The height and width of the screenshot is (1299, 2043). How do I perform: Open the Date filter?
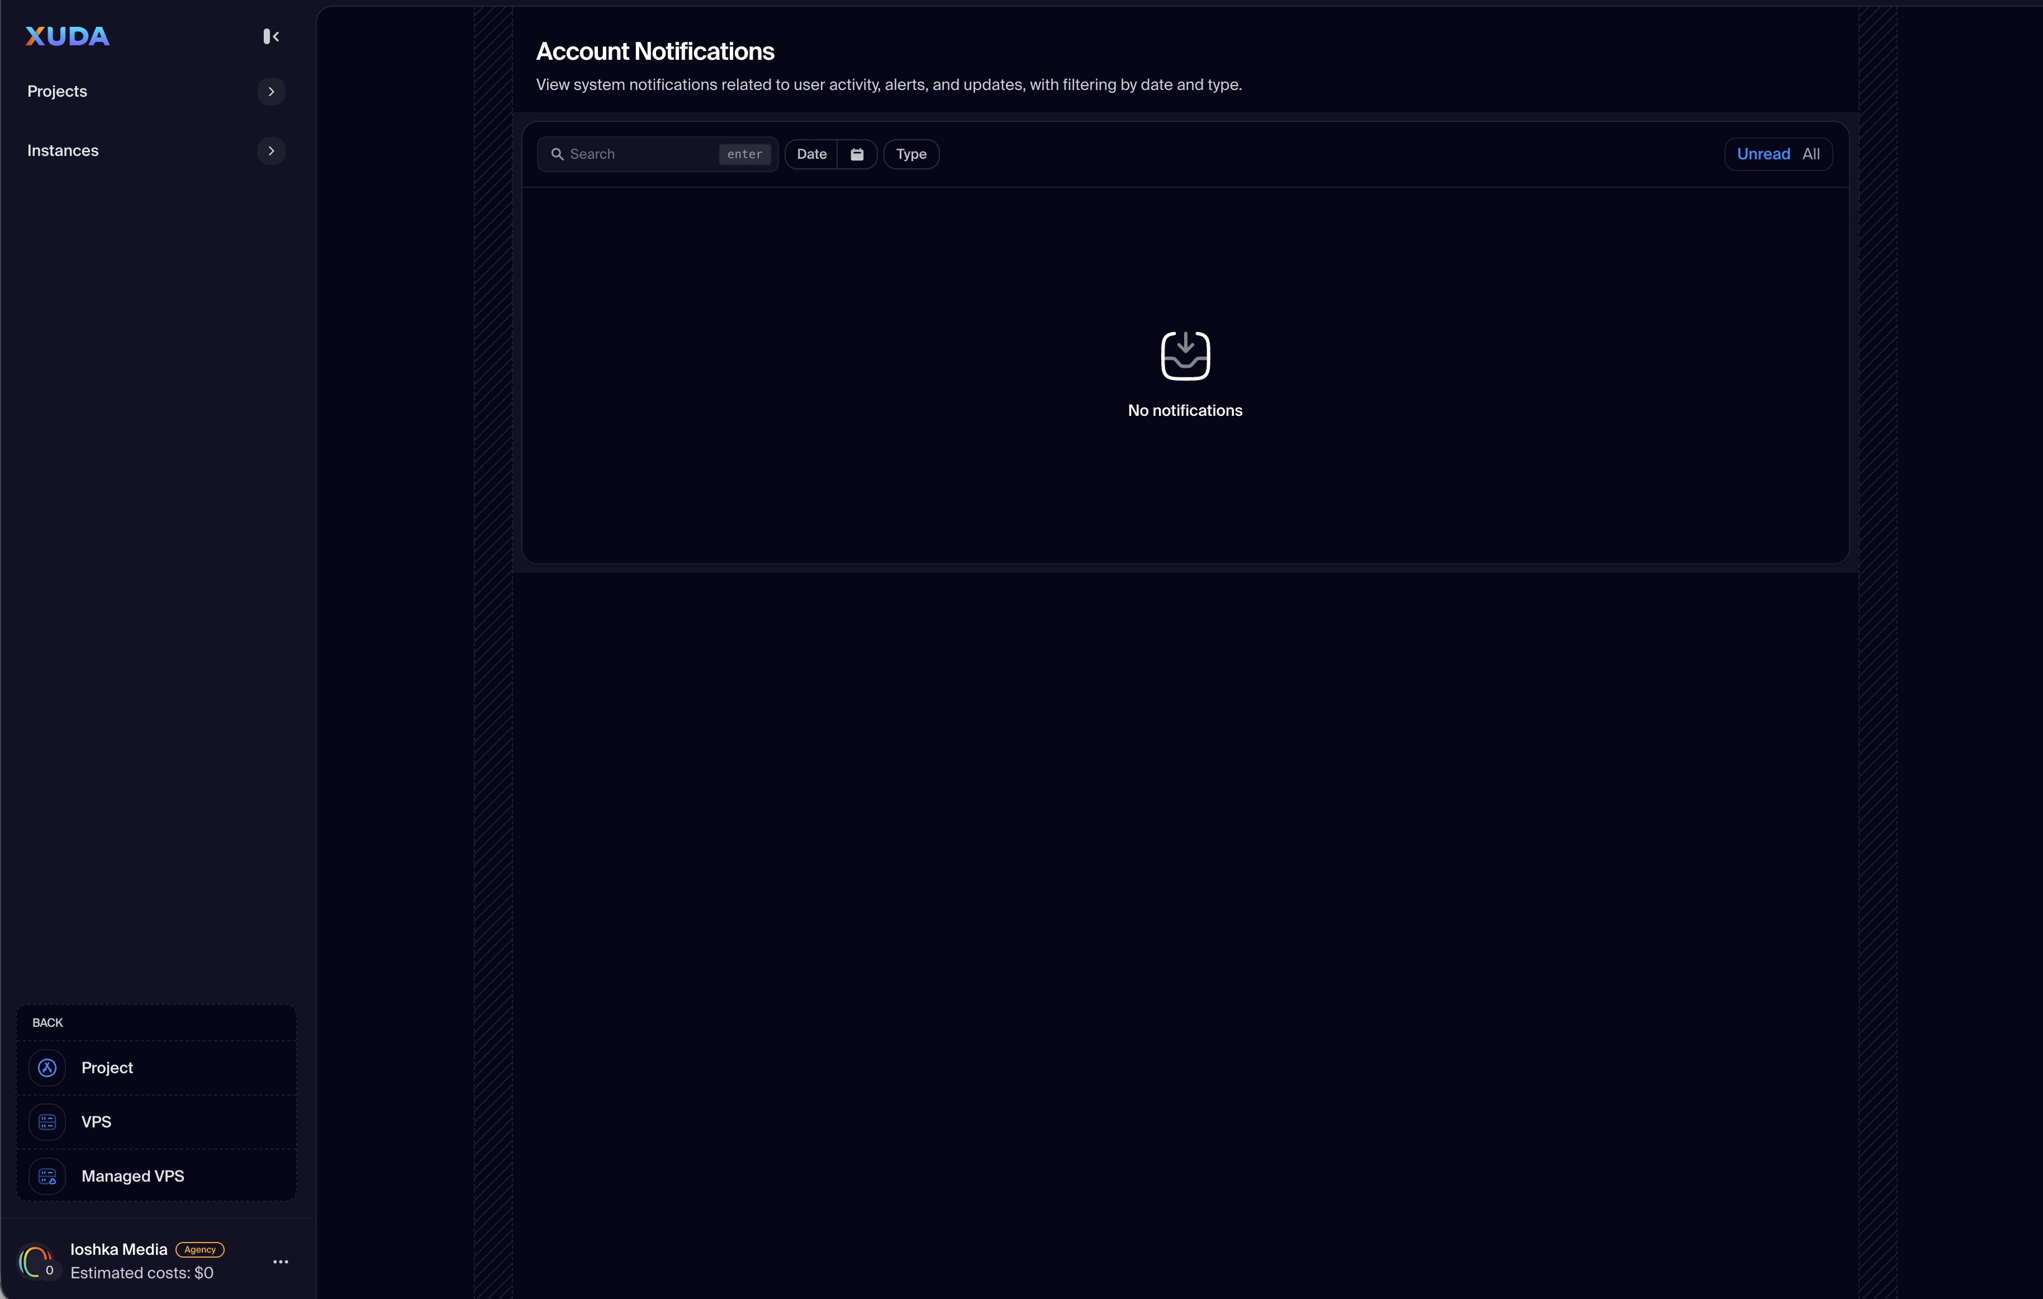[811, 154]
